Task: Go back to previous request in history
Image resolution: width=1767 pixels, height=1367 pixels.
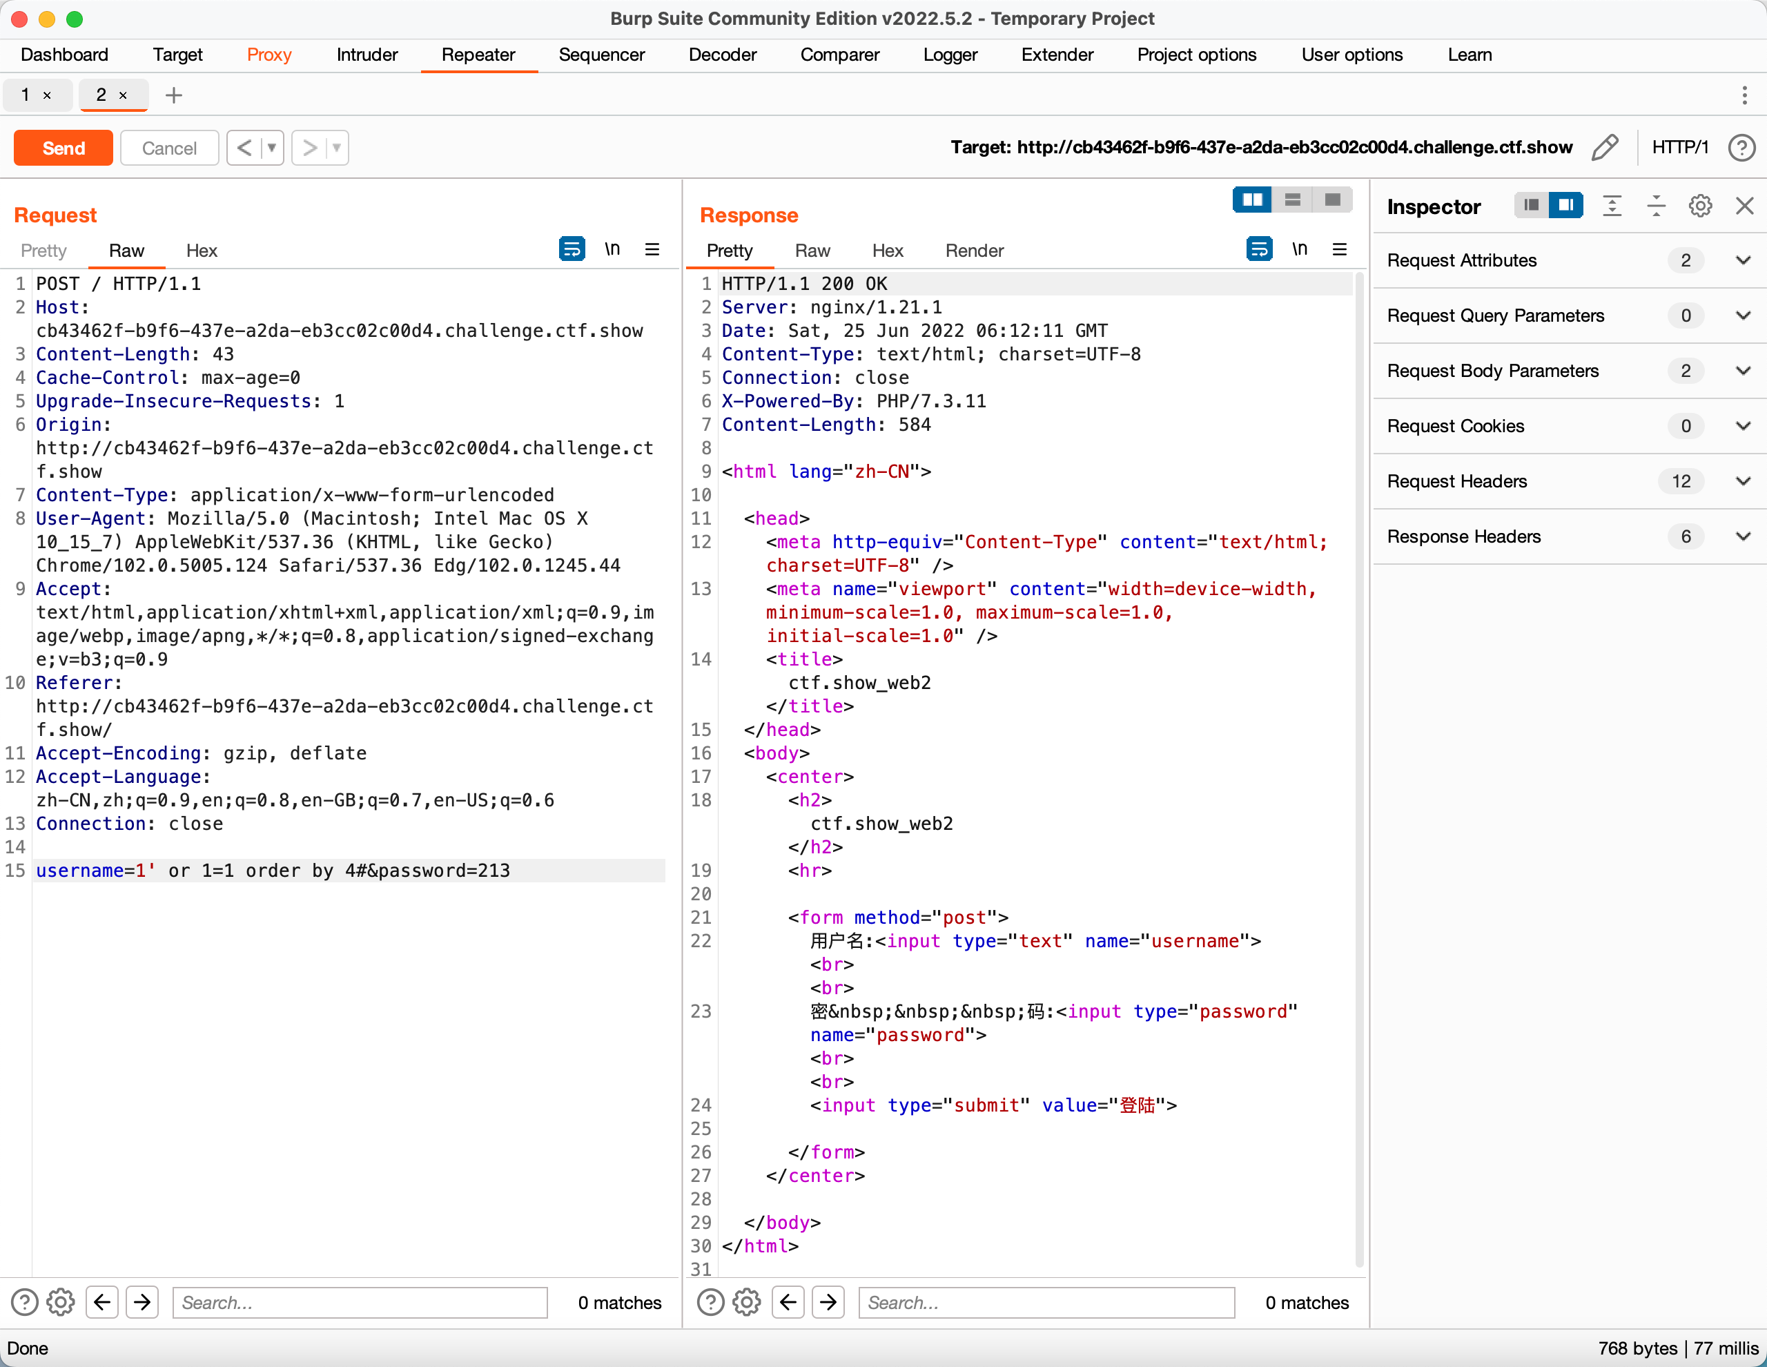Action: click(x=244, y=148)
